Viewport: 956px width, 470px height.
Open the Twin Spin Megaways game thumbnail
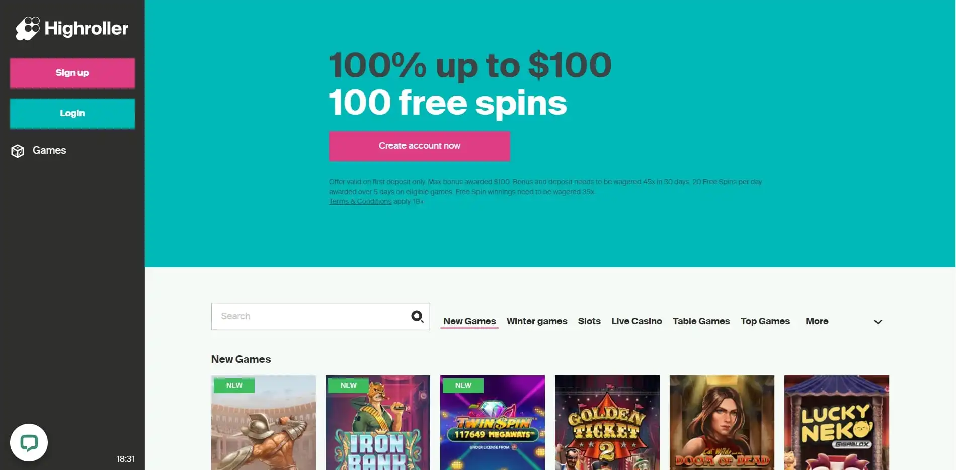point(493,423)
